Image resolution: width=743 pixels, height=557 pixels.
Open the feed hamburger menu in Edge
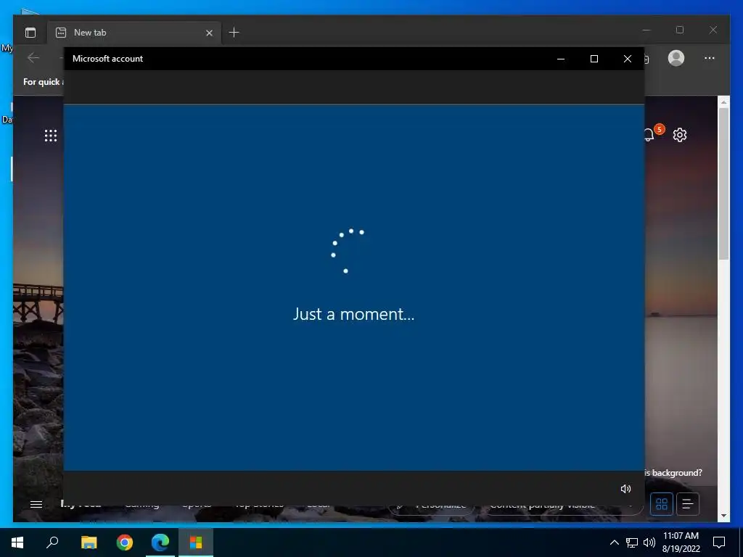click(36, 505)
